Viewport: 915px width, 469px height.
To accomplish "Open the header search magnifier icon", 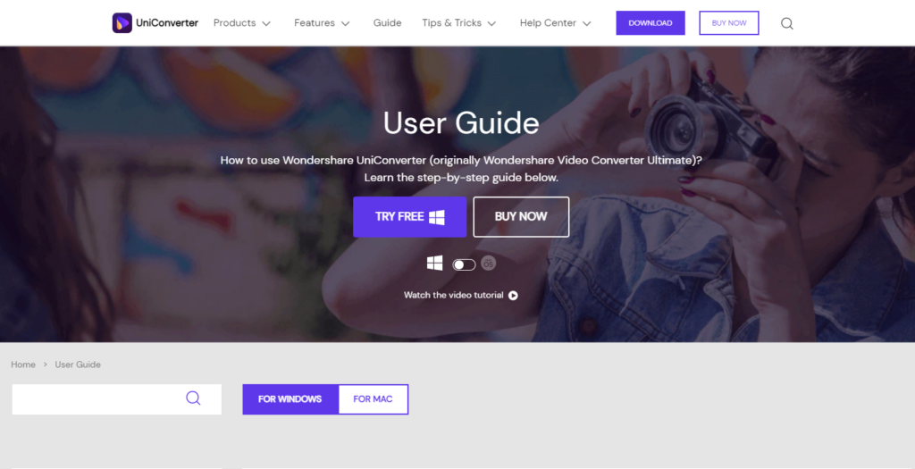I will tap(786, 23).
